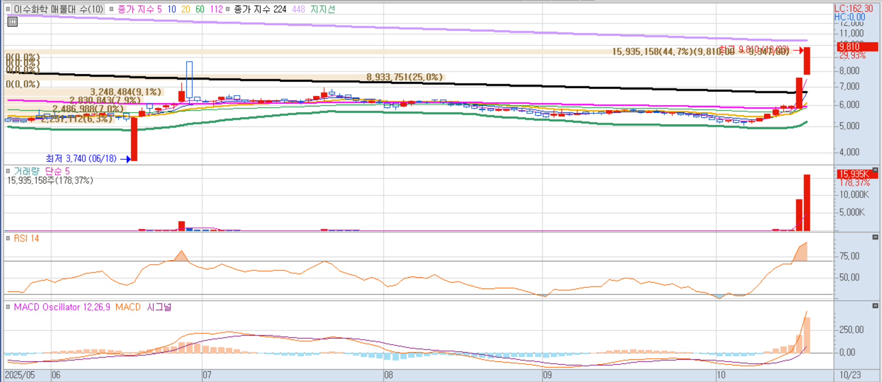Select the 지지선 support line label

322,9
